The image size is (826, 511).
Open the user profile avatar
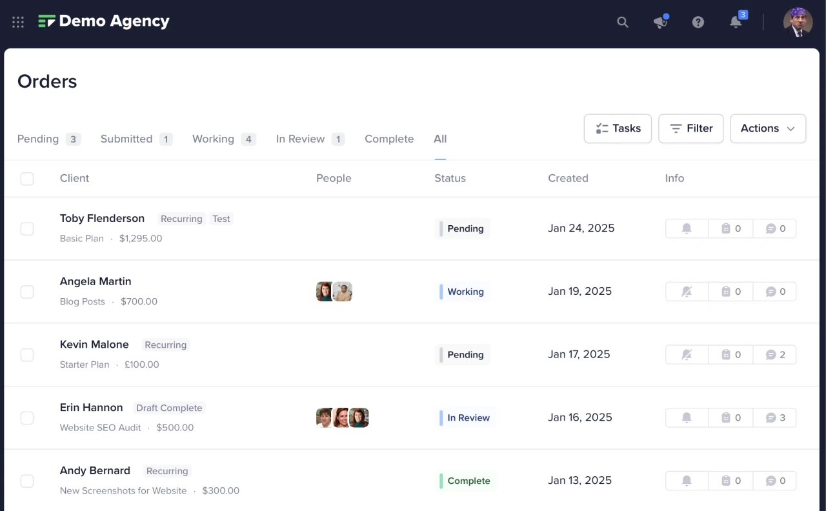pyautogui.click(x=798, y=22)
